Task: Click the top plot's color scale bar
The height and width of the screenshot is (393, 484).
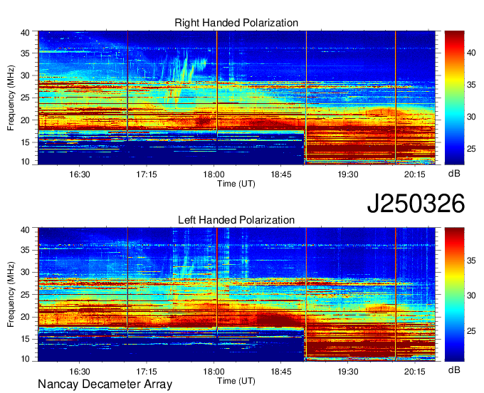Action: 454,98
